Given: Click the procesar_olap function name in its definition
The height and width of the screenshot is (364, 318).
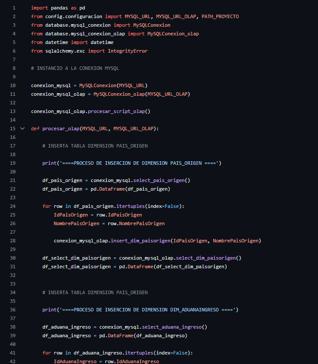Looking at the screenshot, I should tap(61, 129).
